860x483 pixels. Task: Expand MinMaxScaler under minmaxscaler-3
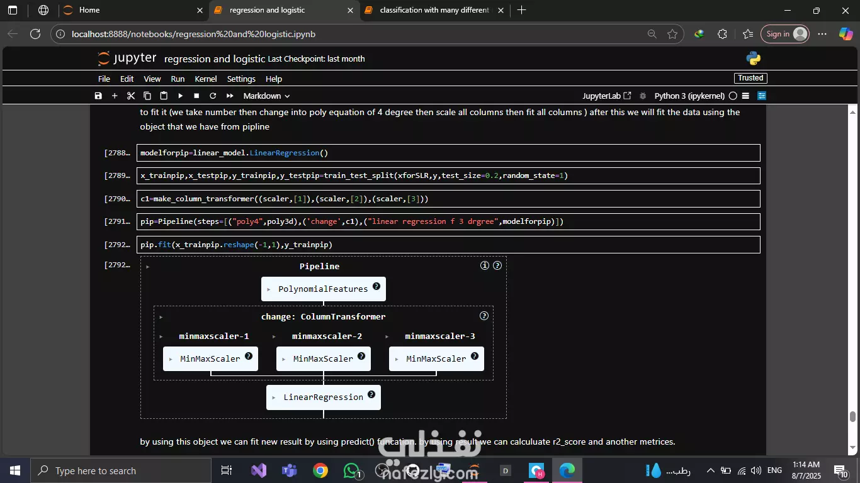pyautogui.click(x=397, y=360)
